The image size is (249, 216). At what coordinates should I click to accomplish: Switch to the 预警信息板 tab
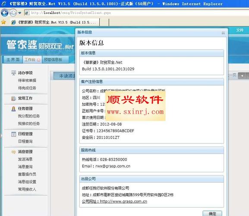(53, 60)
